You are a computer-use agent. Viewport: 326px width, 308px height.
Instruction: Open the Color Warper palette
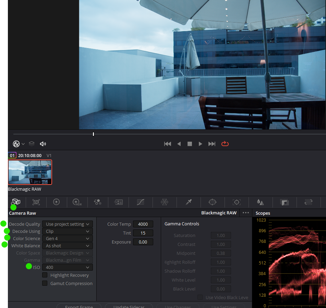coord(165,202)
